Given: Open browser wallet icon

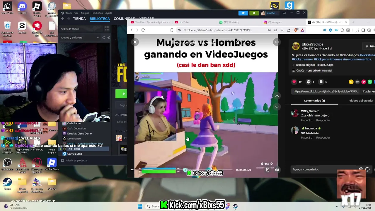Looking at the screenshot, I should (369, 30).
